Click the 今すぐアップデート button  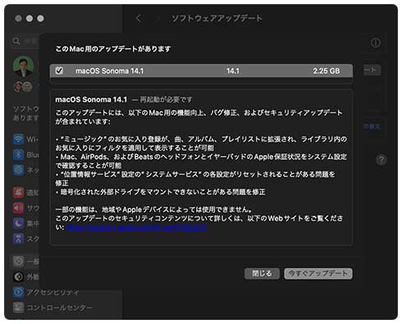tap(318, 273)
